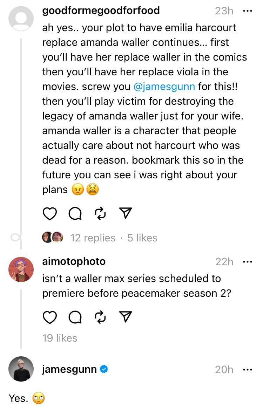Tap jamesgunn's profile picture
The height and width of the screenshot is (411, 263).
21,369
